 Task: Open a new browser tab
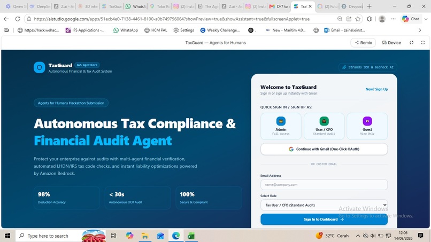pos(369,6)
